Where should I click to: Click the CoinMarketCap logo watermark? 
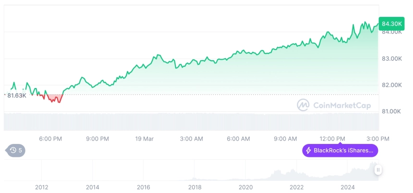tap(334, 105)
